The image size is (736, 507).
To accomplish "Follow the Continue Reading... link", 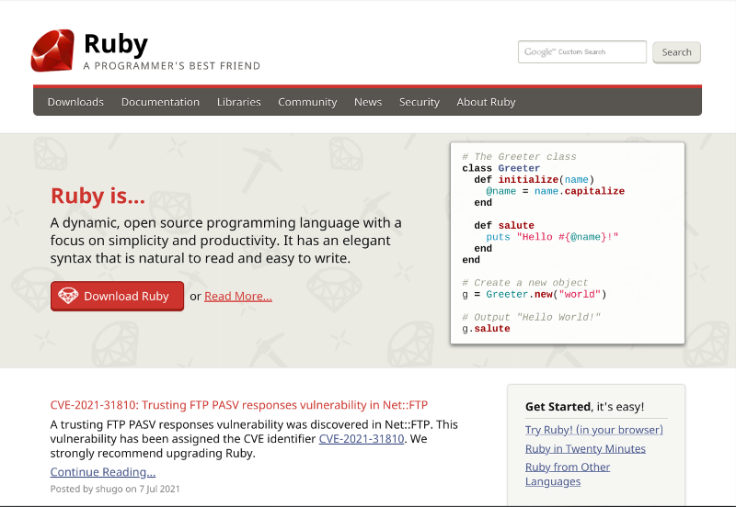I will [103, 472].
